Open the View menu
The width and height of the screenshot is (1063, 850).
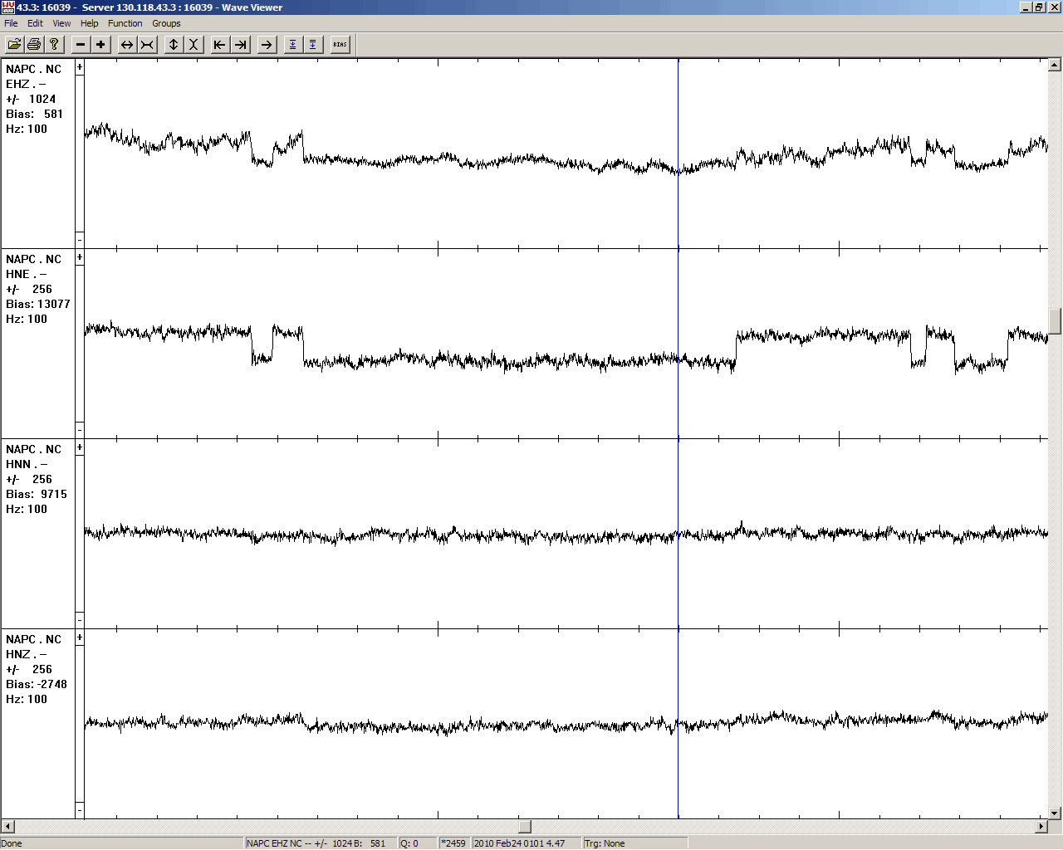61,23
